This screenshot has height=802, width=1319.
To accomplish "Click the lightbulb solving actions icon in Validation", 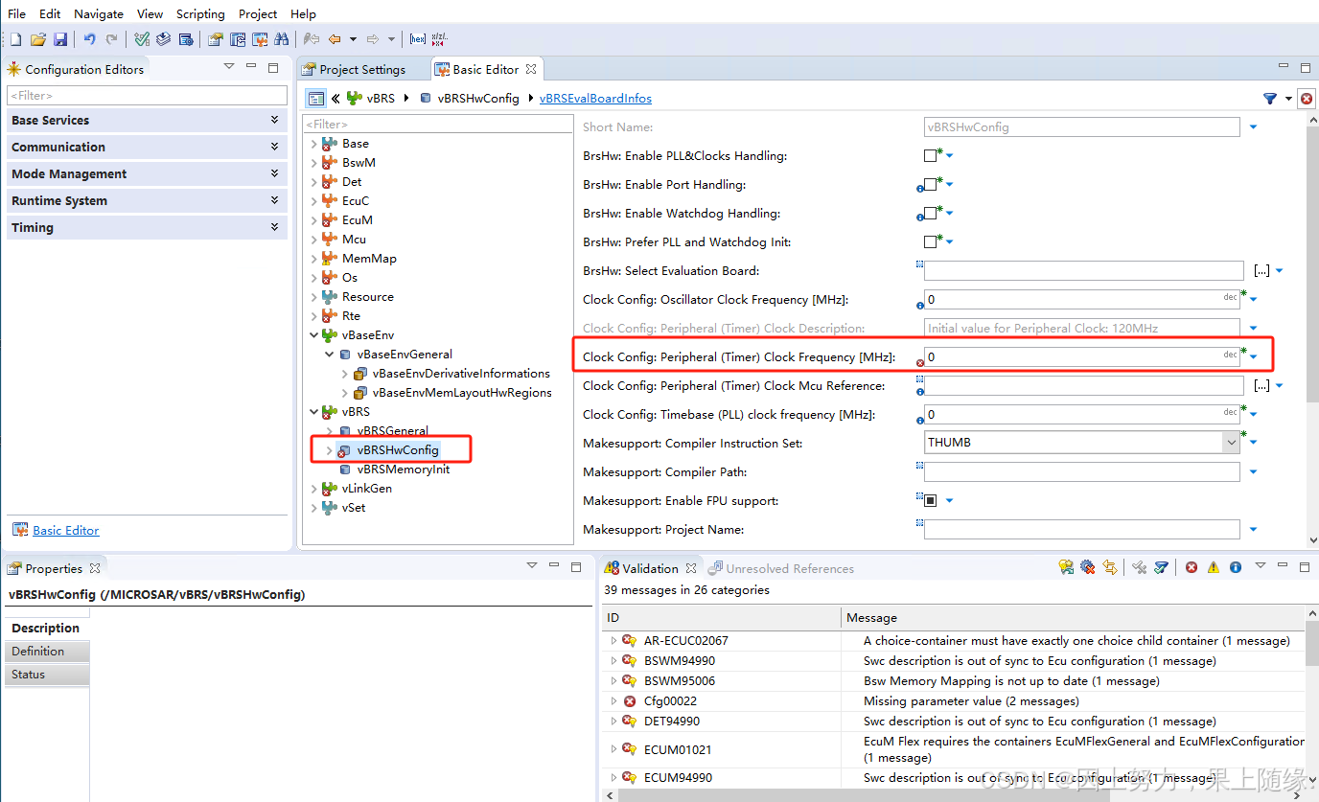I will (x=1066, y=567).
